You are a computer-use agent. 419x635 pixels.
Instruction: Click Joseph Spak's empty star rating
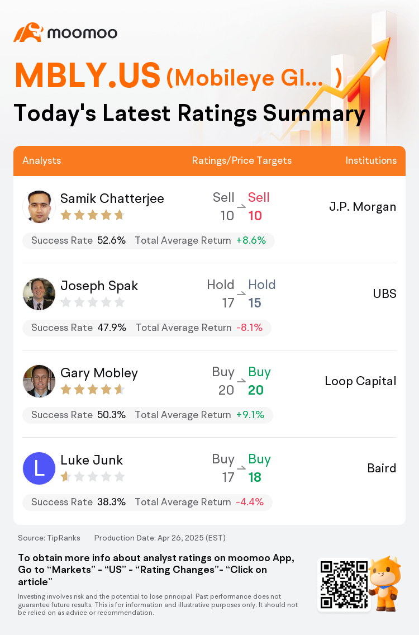tap(92, 302)
